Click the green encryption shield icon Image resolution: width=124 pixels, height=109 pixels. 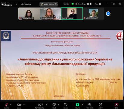point(73,4)
